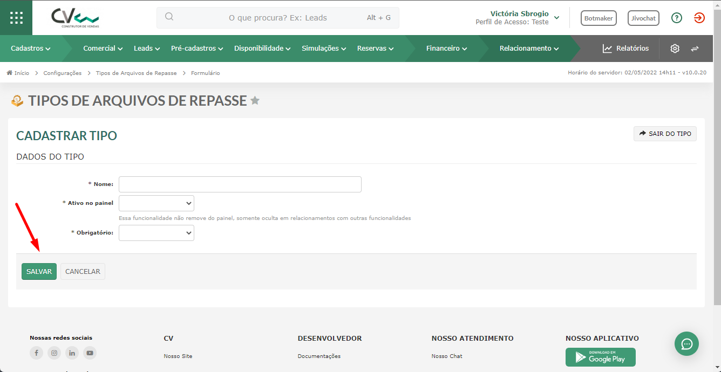Open the Jivochat button
The width and height of the screenshot is (721, 372).
(x=643, y=18)
